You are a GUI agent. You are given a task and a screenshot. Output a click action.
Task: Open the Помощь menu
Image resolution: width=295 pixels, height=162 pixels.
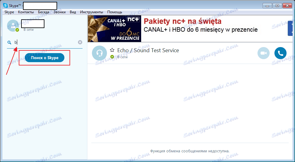click(115, 12)
